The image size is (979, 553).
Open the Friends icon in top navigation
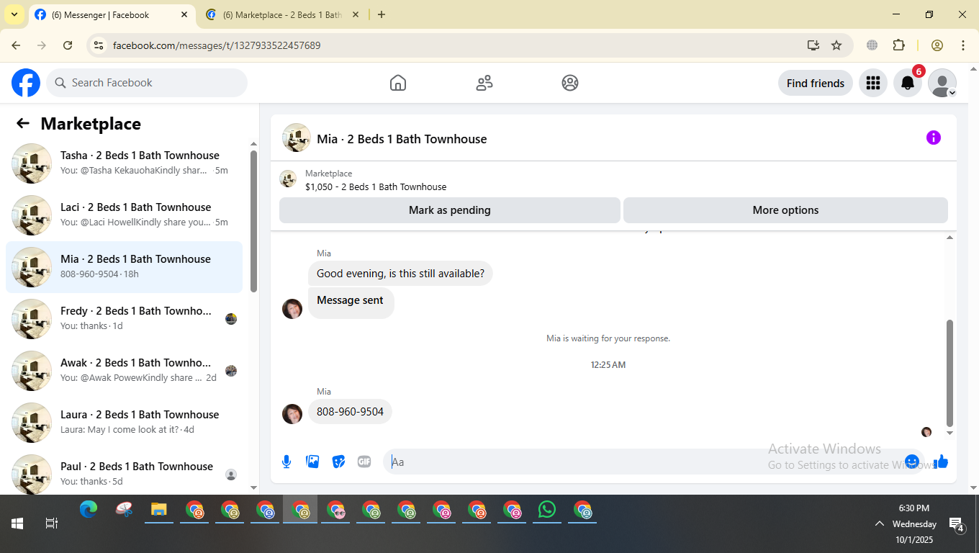[x=484, y=83]
